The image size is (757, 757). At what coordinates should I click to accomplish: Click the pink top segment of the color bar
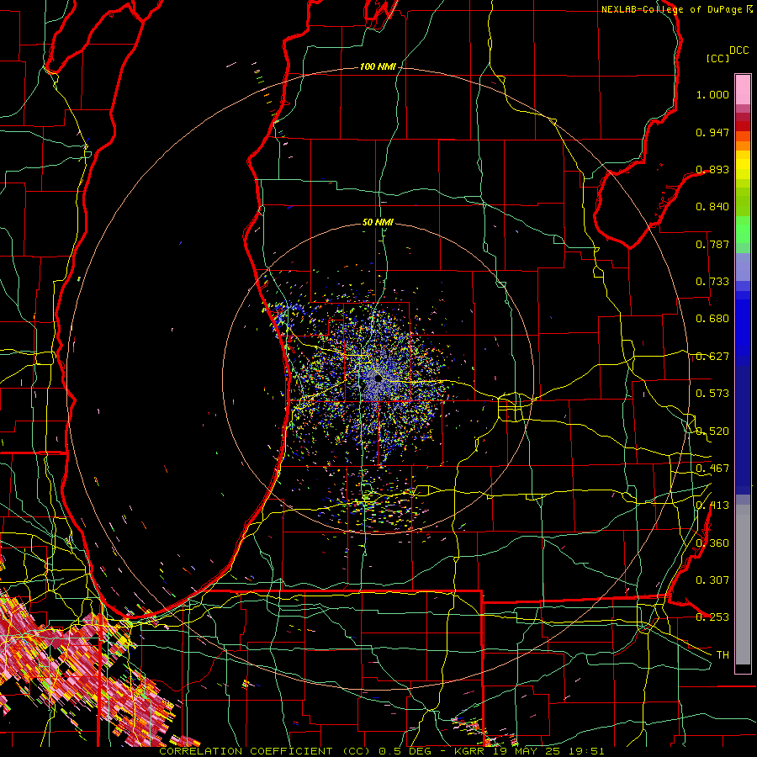(743, 89)
